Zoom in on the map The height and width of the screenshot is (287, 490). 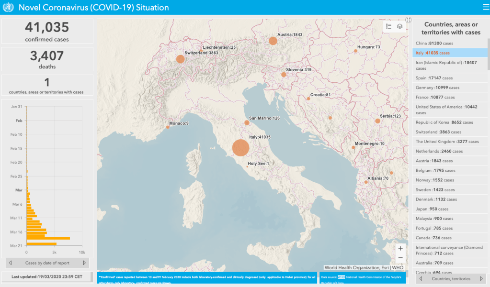(x=400, y=248)
